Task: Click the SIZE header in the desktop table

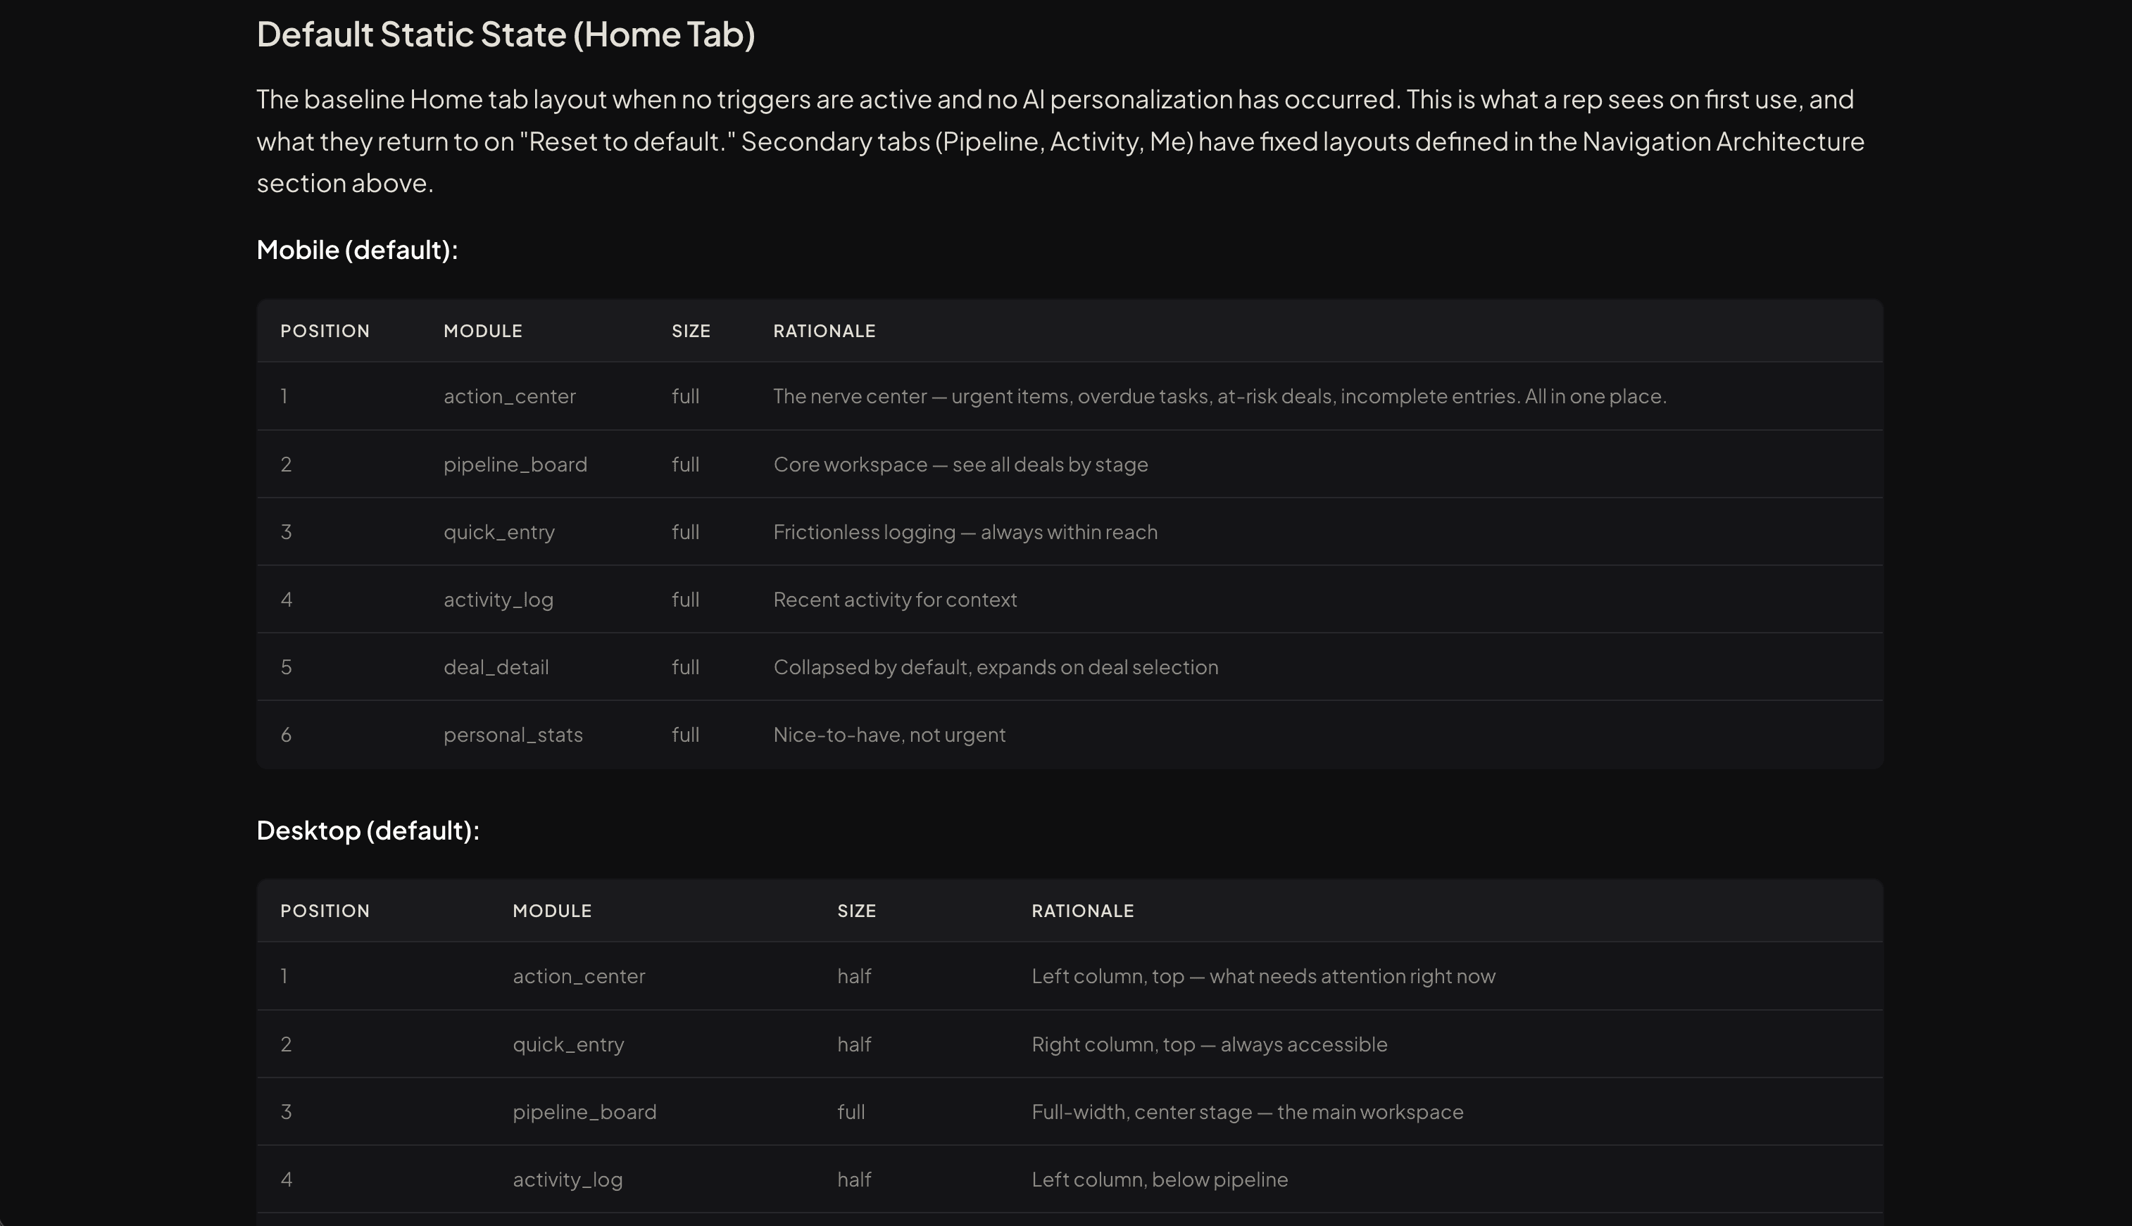Action: [857, 911]
